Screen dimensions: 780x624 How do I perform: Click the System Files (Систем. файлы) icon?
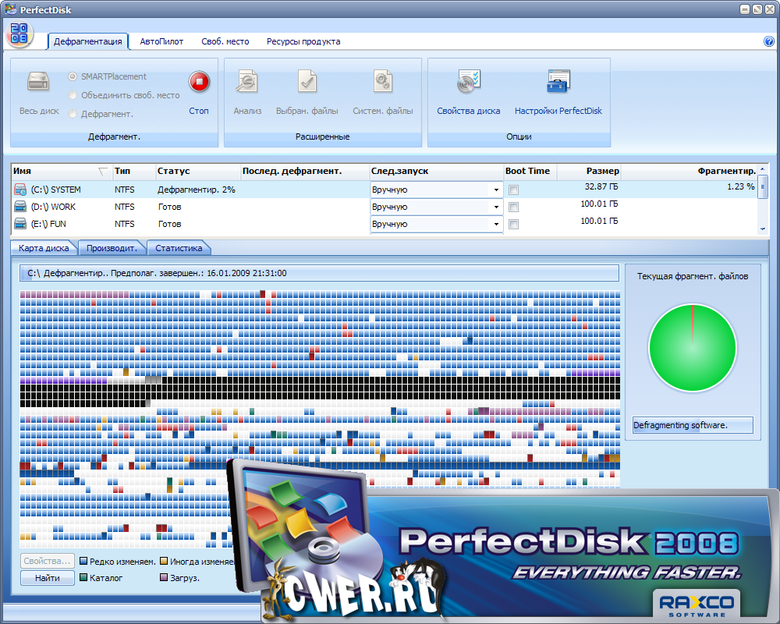[x=382, y=82]
